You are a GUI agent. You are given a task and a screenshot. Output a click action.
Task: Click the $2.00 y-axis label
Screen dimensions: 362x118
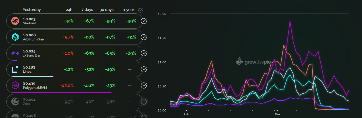click(x=162, y=14)
